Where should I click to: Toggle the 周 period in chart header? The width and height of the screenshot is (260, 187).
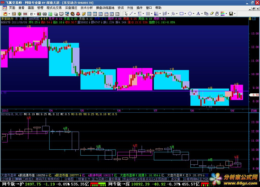[x=21, y=19]
